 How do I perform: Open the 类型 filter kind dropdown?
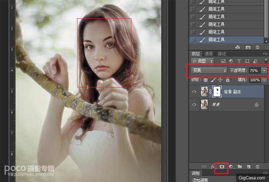pos(202,61)
